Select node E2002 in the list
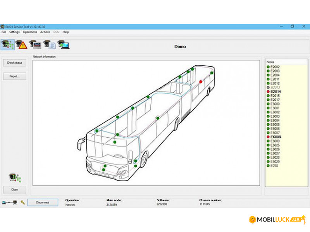The image size is (310, 232). click(x=275, y=67)
